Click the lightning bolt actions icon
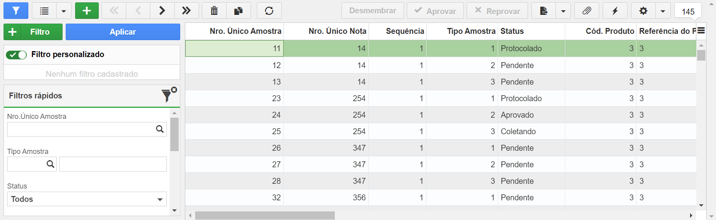This screenshot has height=220, width=716. tap(615, 11)
